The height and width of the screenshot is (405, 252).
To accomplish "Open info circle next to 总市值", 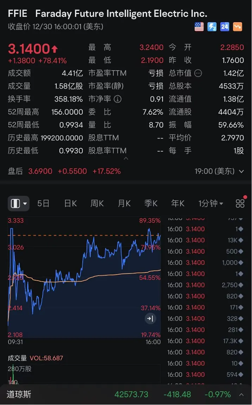I will (198, 73).
